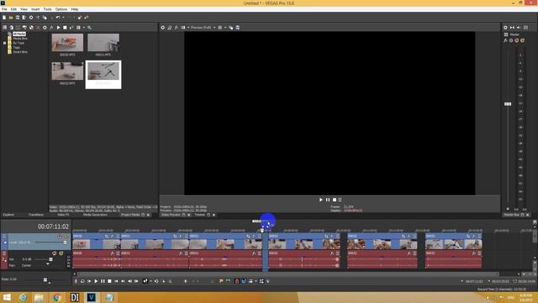The height and width of the screenshot is (303, 538).
Task: Open the Overlays grid dropdown arrow in preview
Action: pyautogui.click(x=225, y=28)
